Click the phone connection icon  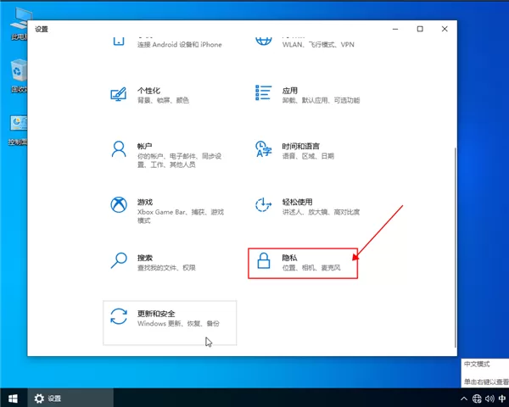coord(119,41)
